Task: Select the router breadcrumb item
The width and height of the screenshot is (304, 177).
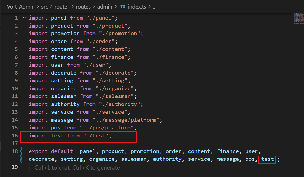Action: [x=64, y=7]
